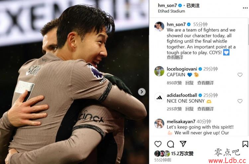View 850次赞 likes on comment
Viewport: 249px width, 164px height.
[x=174, y=83]
